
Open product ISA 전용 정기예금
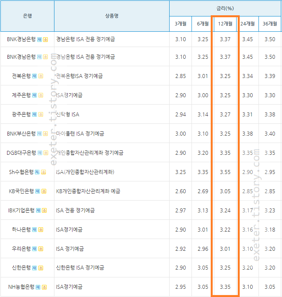[x=75, y=210]
